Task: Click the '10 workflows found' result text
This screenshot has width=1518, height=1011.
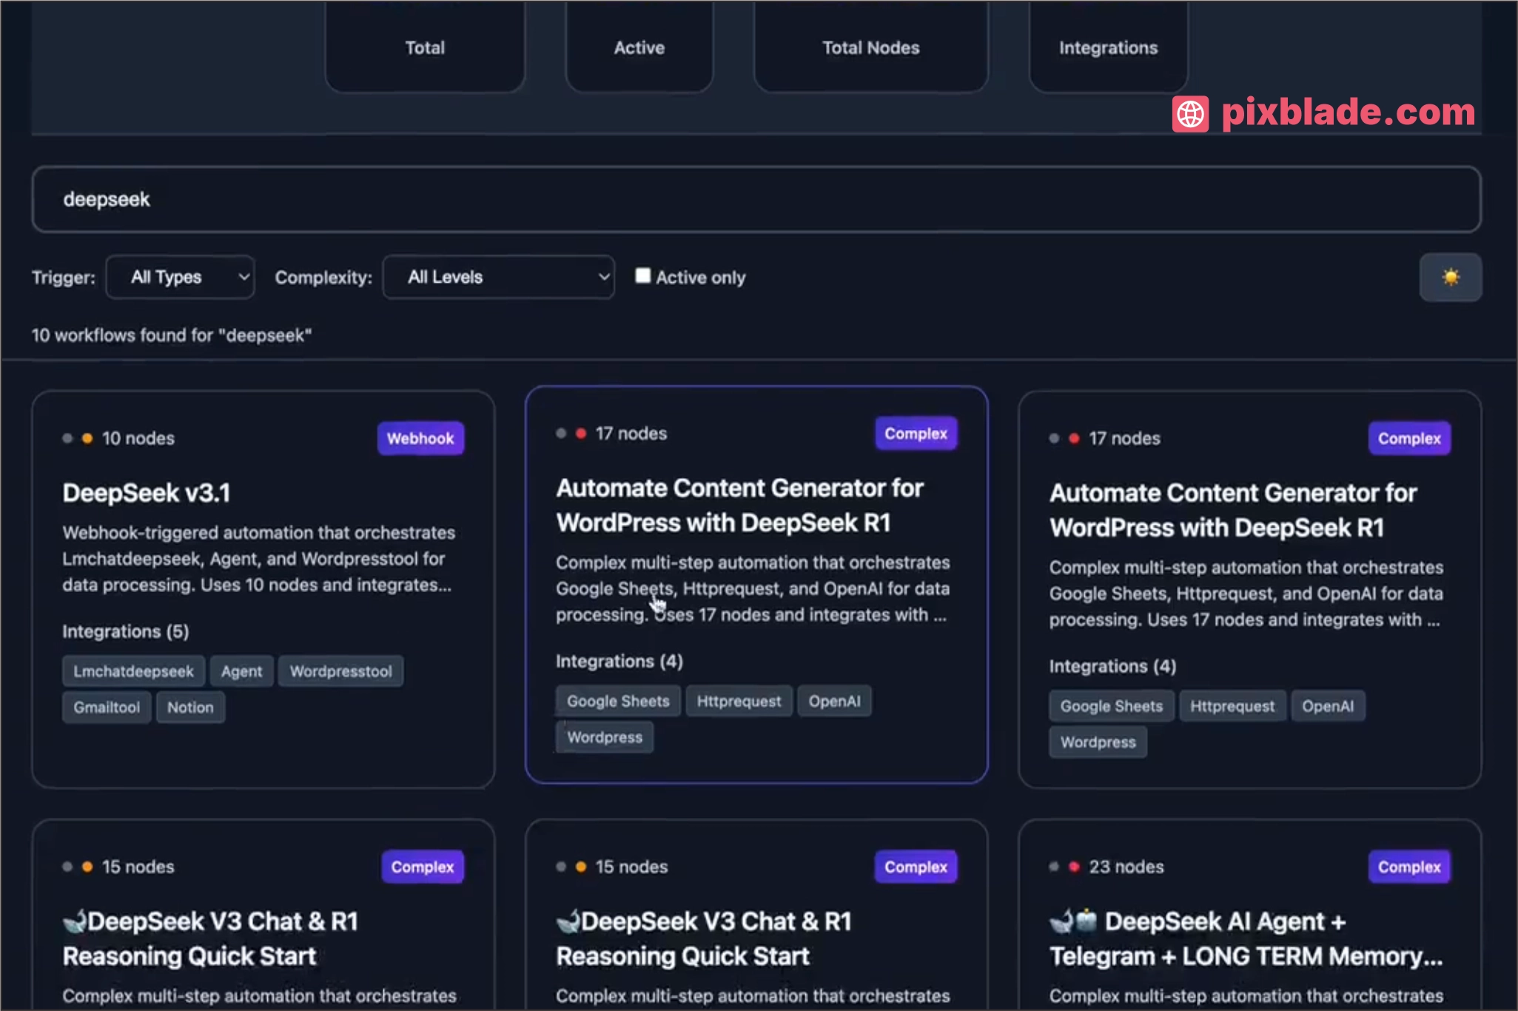Action: point(172,335)
